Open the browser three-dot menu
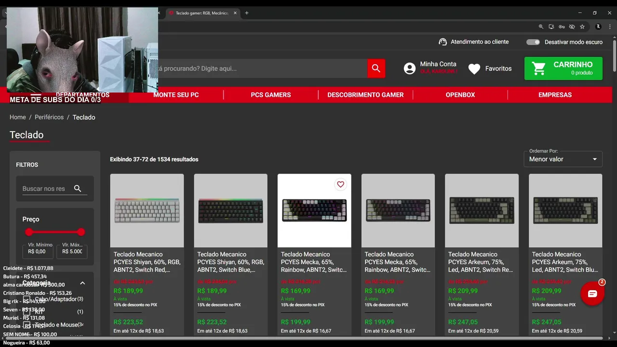This screenshot has width=617, height=347. pyautogui.click(x=609, y=27)
